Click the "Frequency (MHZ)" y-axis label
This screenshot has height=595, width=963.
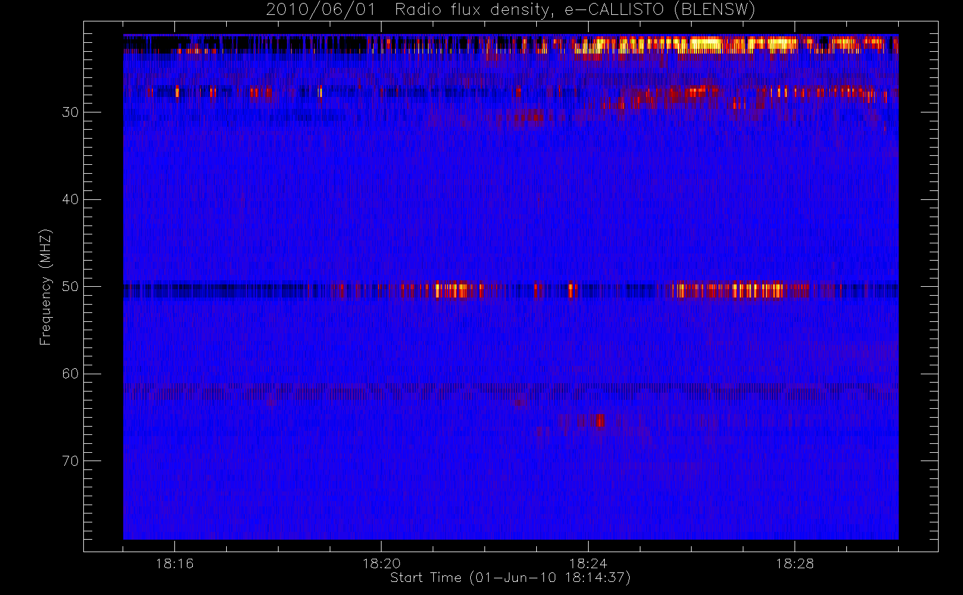pyautogui.click(x=45, y=287)
